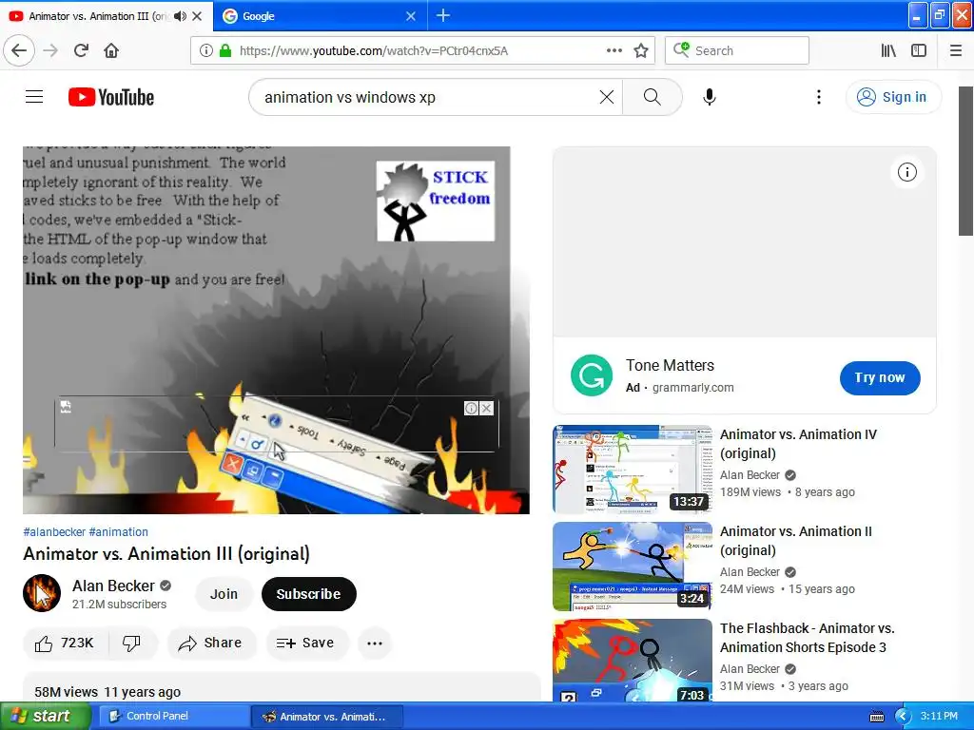Screen dimensions: 974x730
Task: Go to YouTube home via logo
Action: point(111,97)
